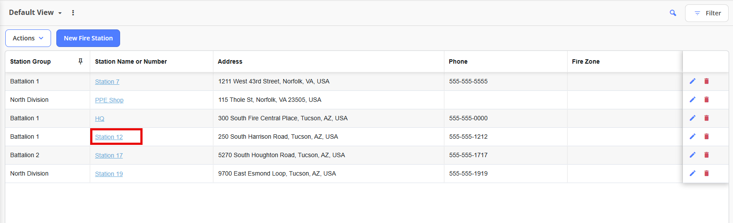The height and width of the screenshot is (223, 733).
Task: Sort by the Address column header
Action: coord(230,61)
